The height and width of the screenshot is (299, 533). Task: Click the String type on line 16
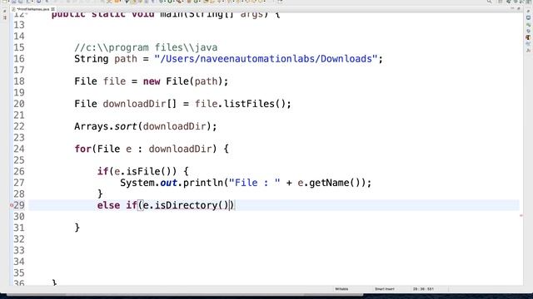click(91, 59)
